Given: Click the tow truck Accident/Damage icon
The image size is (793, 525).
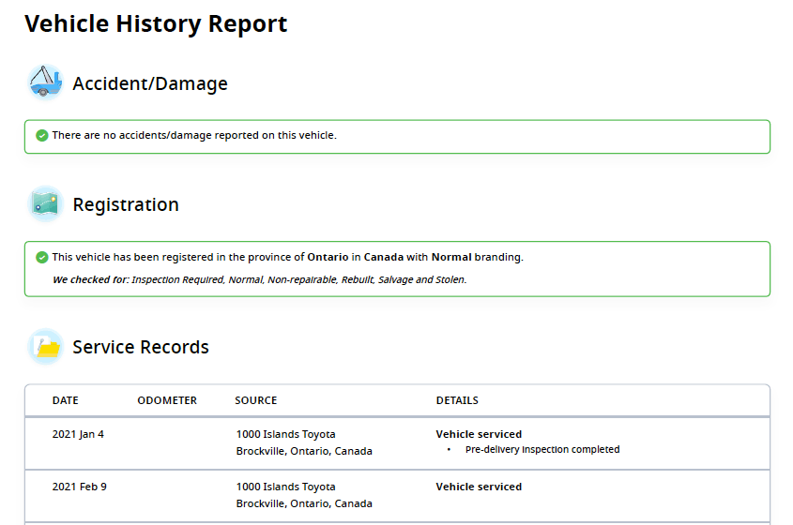Looking at the screenshot, I should [44, 82].
